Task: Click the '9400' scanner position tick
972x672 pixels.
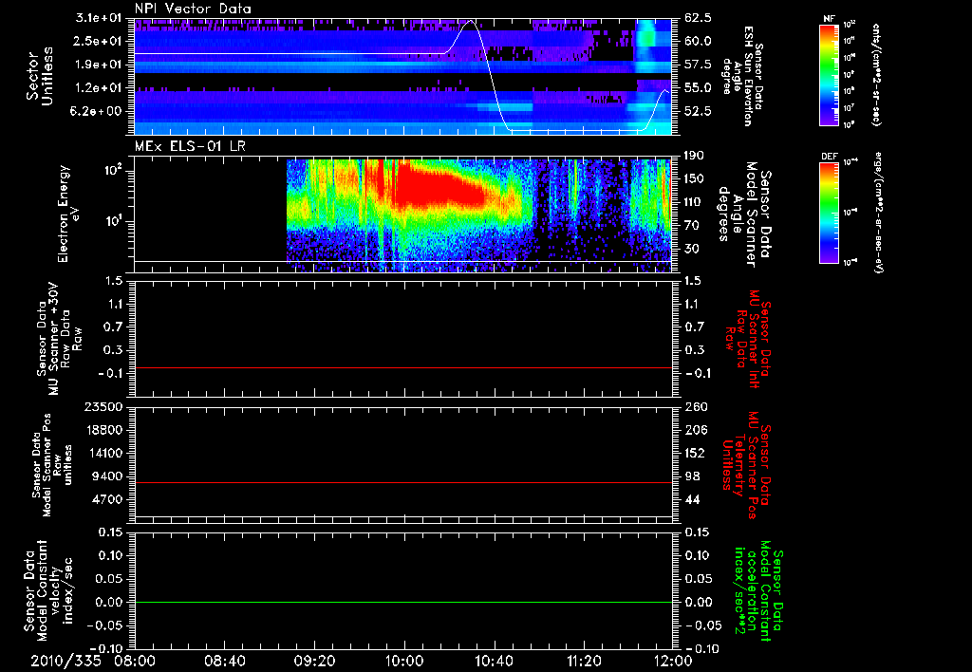Action: 108,476
